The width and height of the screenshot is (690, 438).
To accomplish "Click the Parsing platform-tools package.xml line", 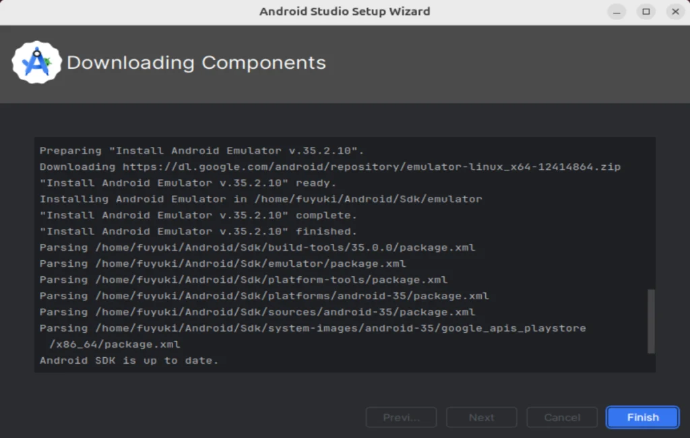I will pos(243,280).
